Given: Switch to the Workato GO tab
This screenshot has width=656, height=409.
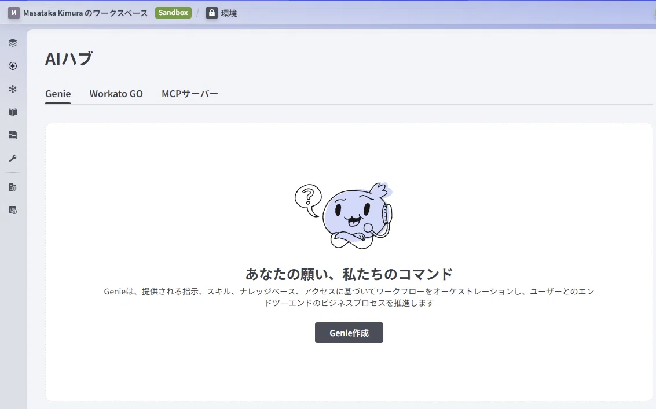Looking at the screenshot, I should [116, 94].
